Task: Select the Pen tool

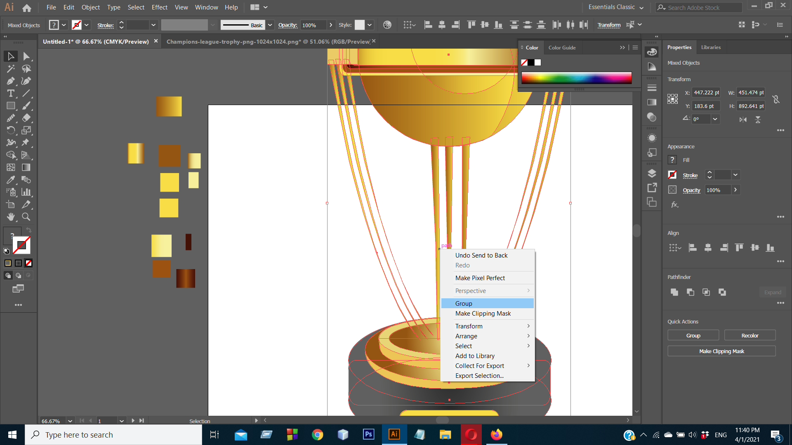Action: point(11,81)
